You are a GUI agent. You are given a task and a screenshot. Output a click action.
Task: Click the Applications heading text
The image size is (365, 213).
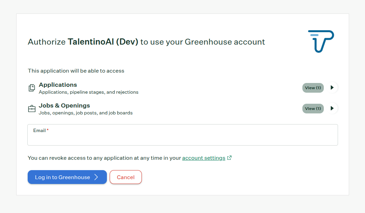coord(58,85)
